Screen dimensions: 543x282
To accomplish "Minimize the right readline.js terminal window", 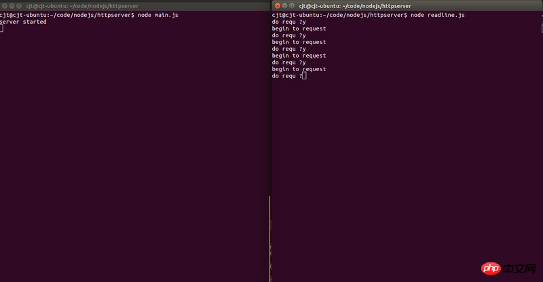I will pyautogui.click(x=284, y=6).
